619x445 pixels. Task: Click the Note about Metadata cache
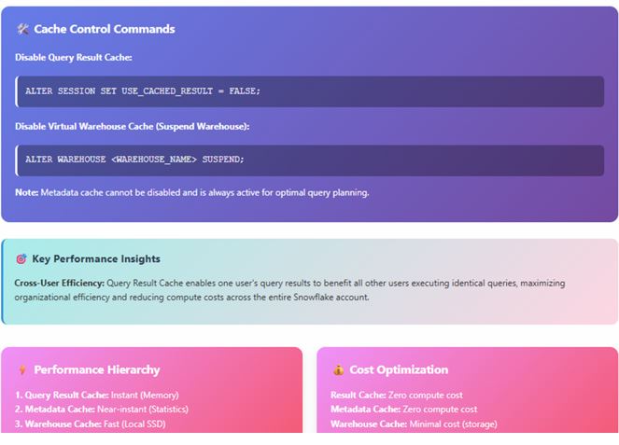coord(192,193)
